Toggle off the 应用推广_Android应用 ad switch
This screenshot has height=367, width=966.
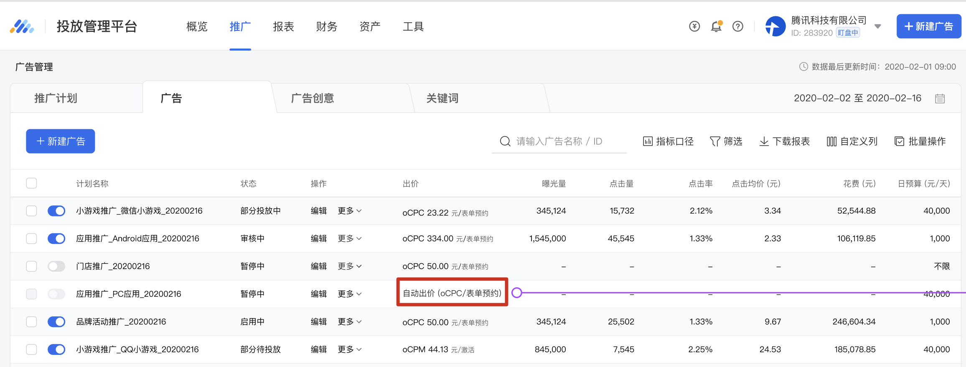coord(56,238)
